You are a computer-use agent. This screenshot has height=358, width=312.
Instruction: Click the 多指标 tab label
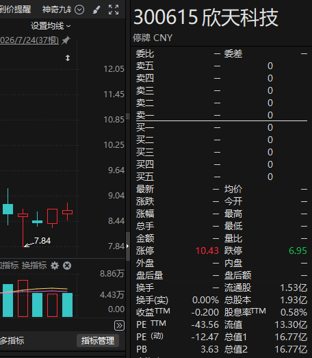pos(12,341)
